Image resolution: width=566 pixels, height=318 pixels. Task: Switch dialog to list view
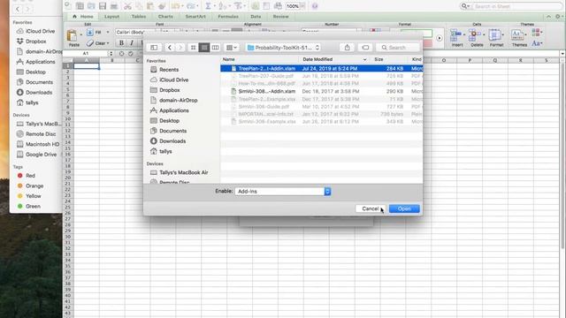(204, 48)
